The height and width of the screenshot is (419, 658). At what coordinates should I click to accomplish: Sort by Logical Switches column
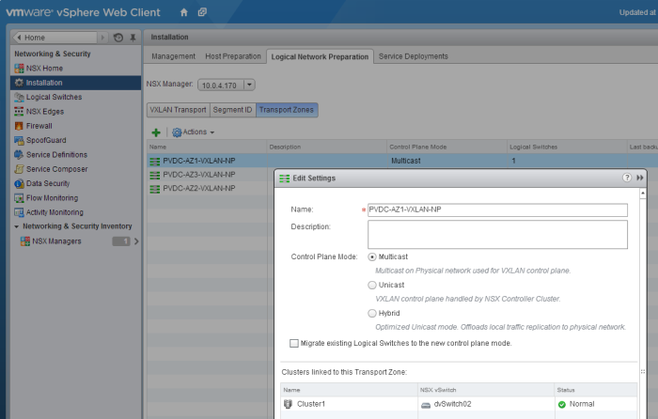point(567,147)
